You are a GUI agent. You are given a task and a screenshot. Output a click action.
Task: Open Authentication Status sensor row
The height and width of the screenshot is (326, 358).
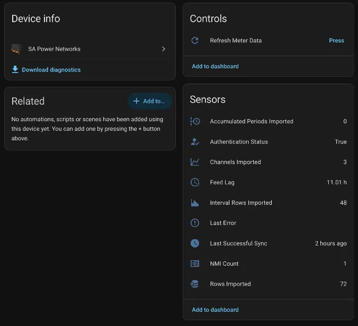point(268,142)
